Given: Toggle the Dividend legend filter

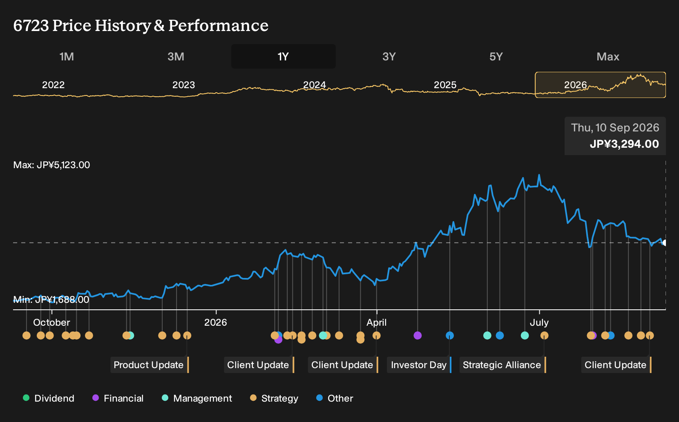Looking at the screenshot, I should pyautogui.click(x=49, y=398).
